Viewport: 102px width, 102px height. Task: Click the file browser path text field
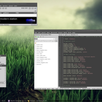point(45,41)
